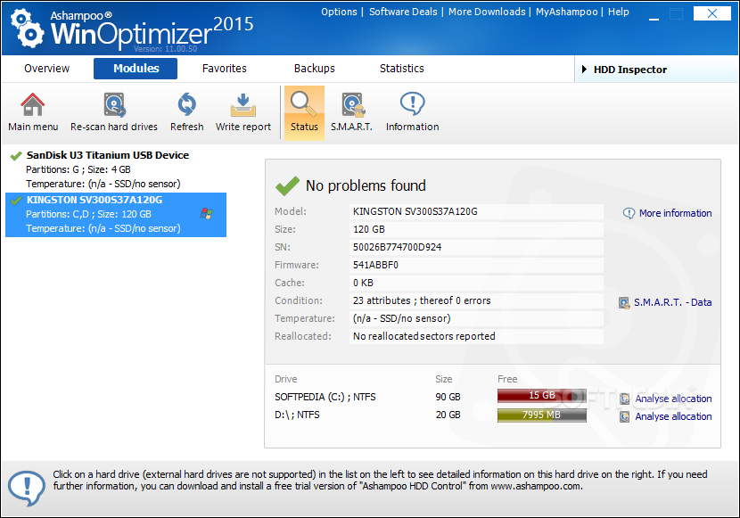Click info bubble icon beside More information

coord(629,213)
